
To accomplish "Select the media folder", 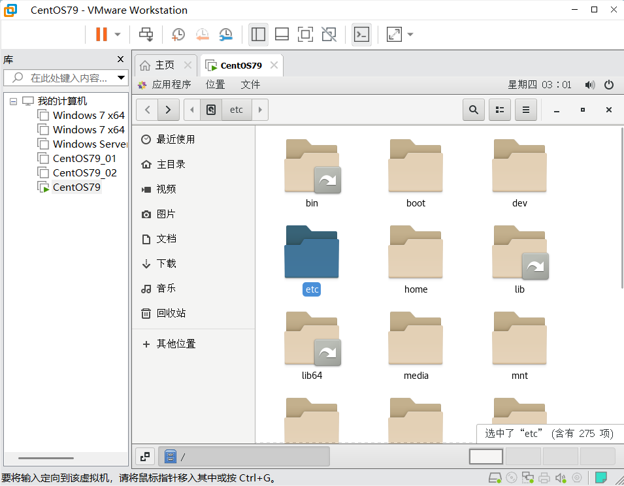I will click(416, 346).
